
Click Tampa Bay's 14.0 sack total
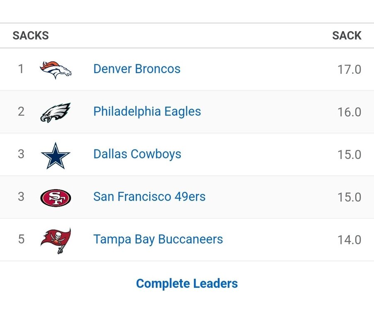click(349, 240)
